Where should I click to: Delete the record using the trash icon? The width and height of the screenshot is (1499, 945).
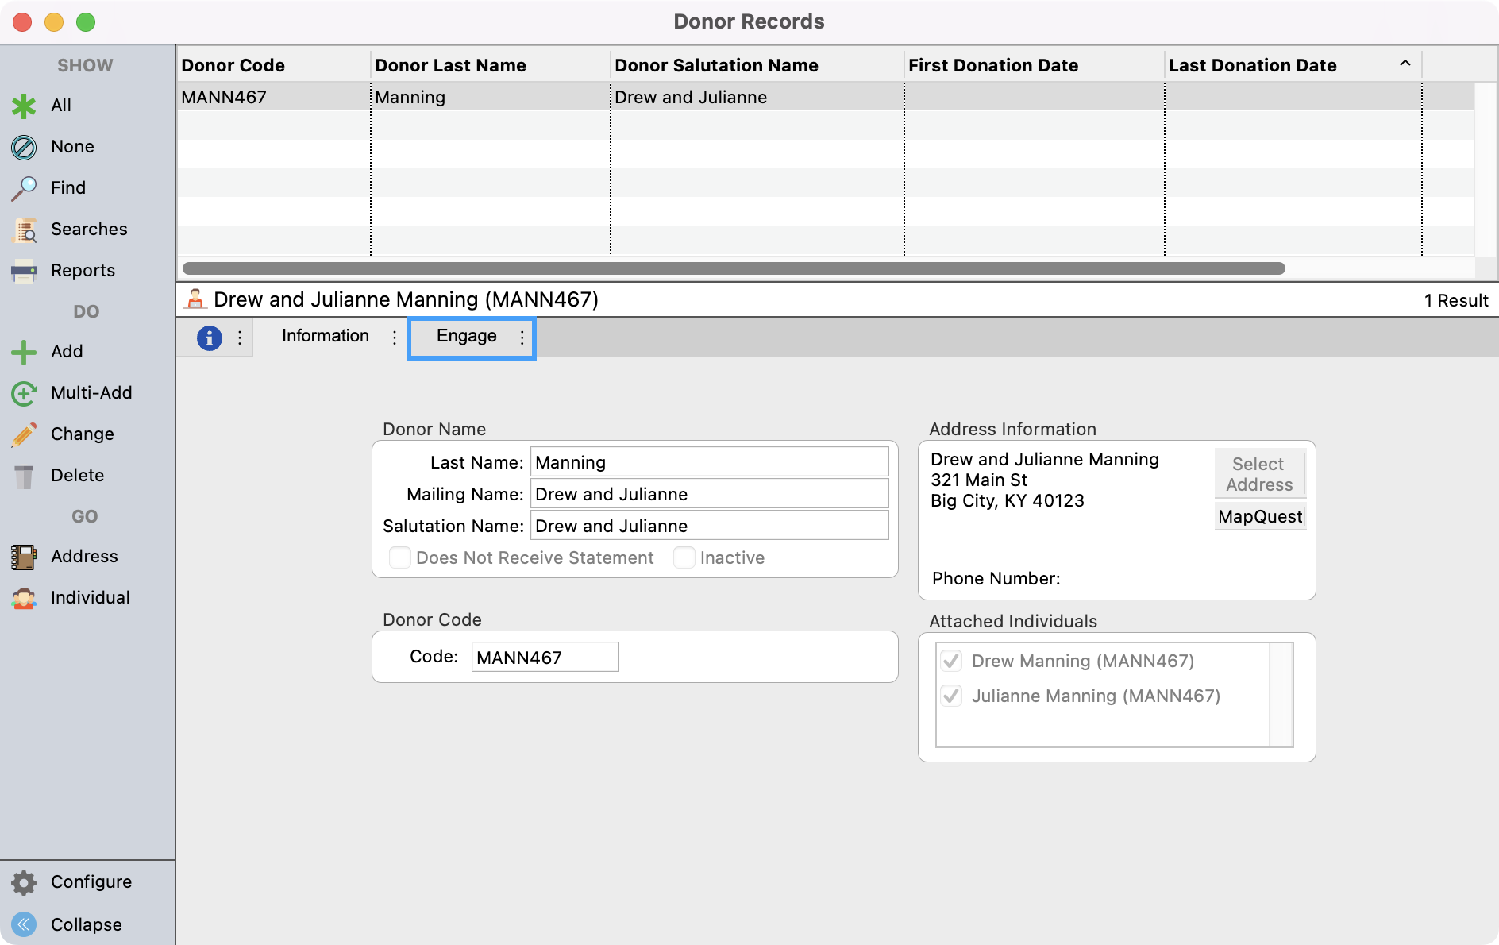click(24, 476)
